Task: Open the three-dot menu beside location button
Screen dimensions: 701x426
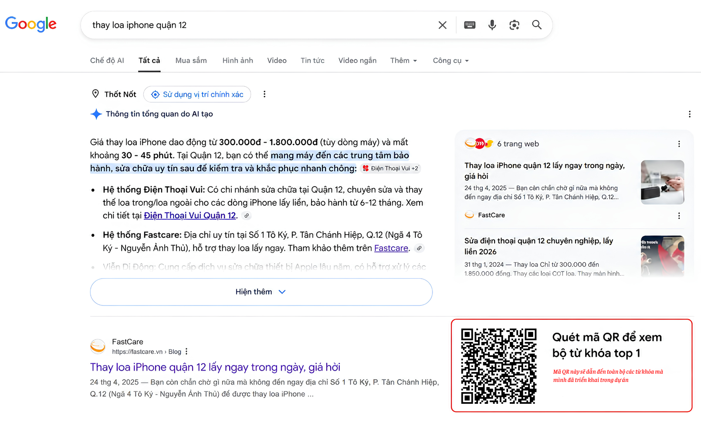Action: pos(264,94)
